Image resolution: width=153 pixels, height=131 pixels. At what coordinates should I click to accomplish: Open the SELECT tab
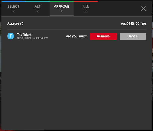tap(13, 9)
